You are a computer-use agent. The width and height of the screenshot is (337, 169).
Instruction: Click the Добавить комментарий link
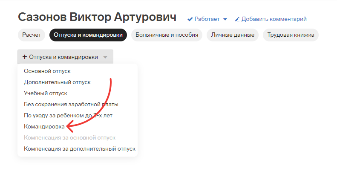[x=274, y=19]
